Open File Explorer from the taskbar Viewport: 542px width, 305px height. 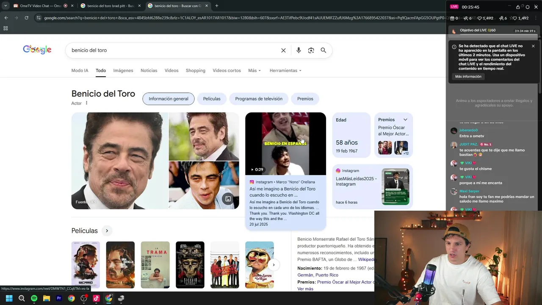[47, 298]
